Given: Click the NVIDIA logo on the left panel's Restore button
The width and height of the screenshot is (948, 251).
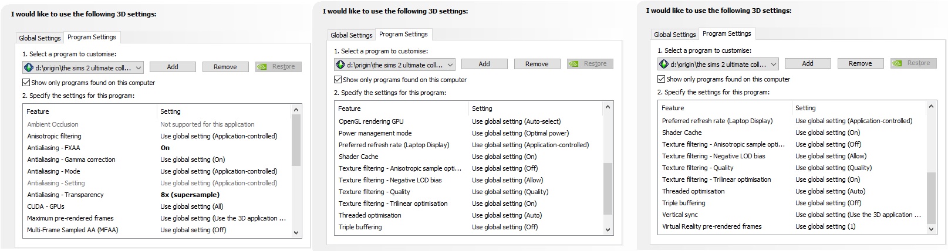Looking at the screenshot, I should 264,67.
